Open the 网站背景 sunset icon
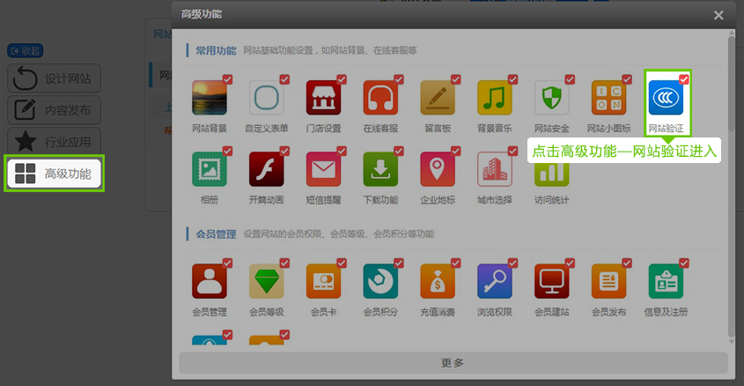This screenshot has height=386, width=744. point(210,98)
